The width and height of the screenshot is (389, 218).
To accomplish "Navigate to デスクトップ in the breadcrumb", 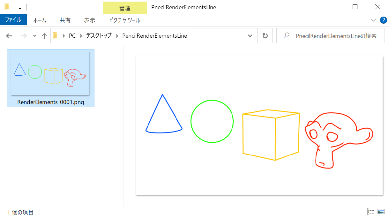I will point(99,36).
